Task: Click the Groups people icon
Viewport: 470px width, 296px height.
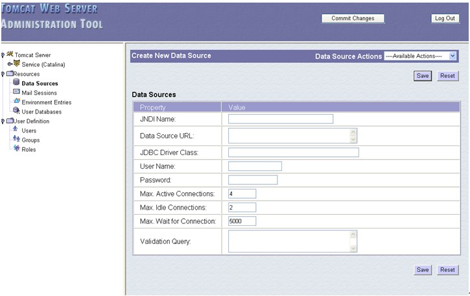Action: click(x=16, y=138)
